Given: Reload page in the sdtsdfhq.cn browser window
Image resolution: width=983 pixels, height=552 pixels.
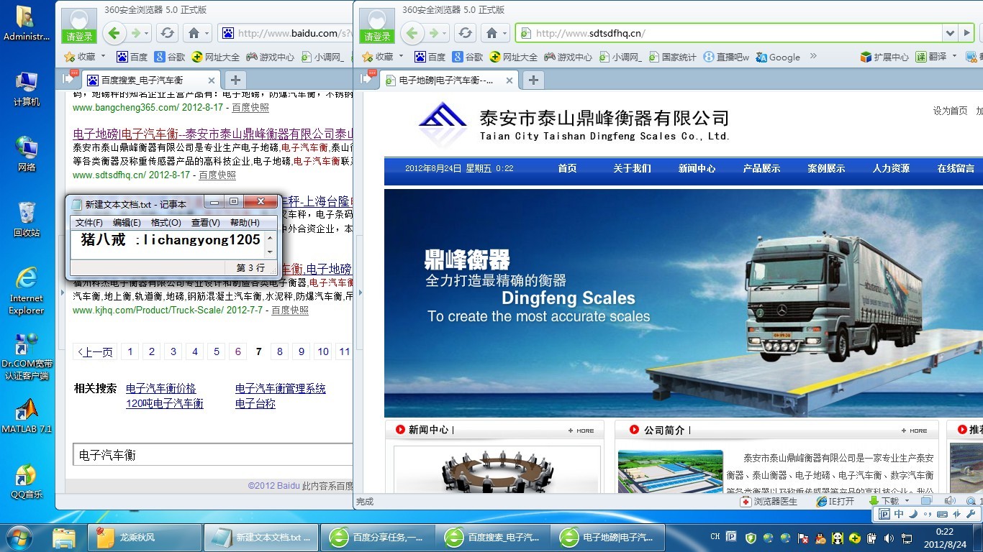Looking at the screenshot, I should tap(466, 33).
